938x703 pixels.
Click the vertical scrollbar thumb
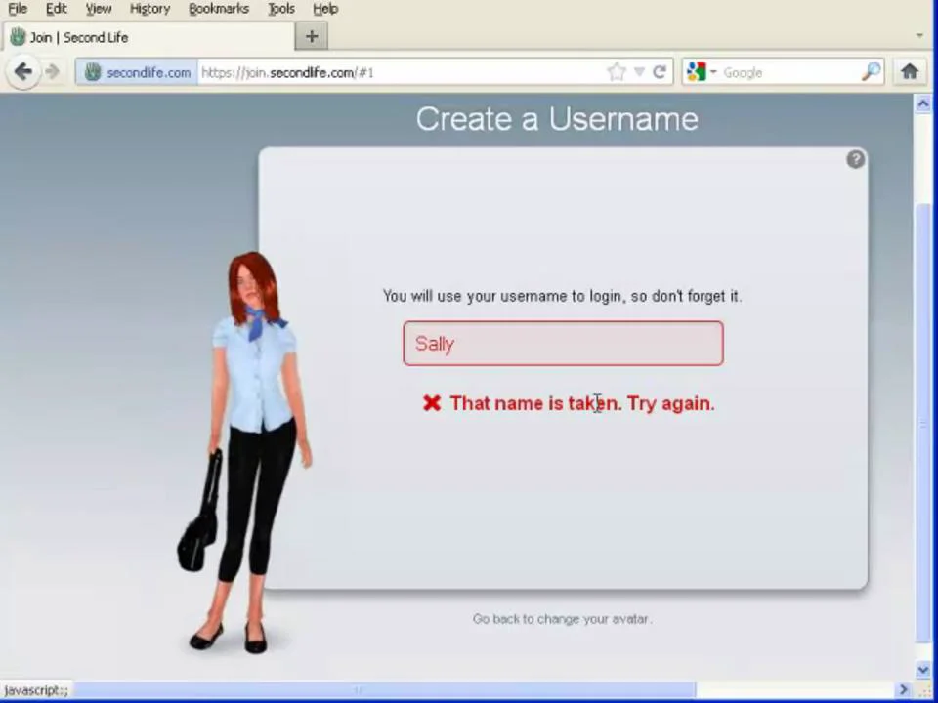[923, 422]
